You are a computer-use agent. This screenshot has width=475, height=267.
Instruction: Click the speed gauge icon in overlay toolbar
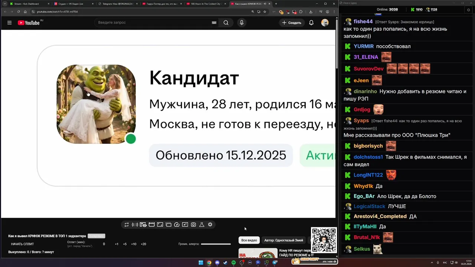pyautogui.click(x=177, y=224)
